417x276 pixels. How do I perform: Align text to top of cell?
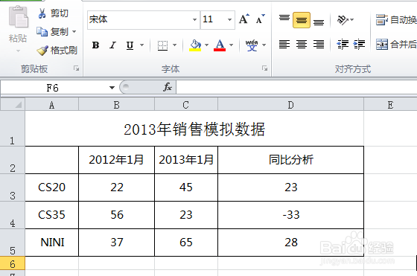click(284, 19)
